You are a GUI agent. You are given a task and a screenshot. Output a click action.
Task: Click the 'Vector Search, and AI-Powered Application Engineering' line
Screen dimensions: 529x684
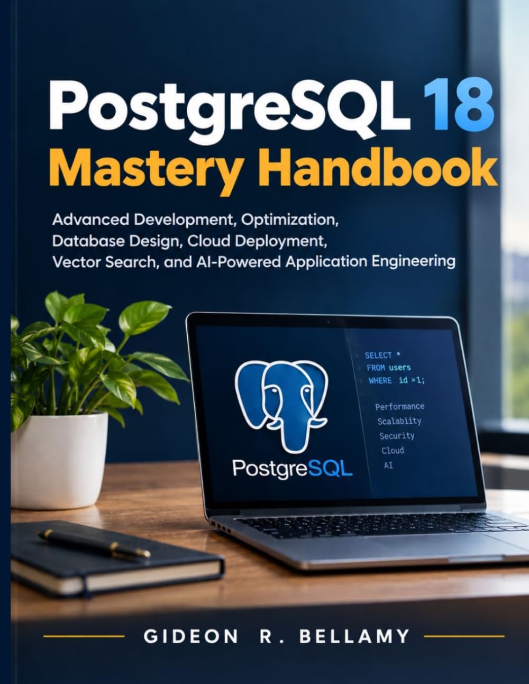253,261
